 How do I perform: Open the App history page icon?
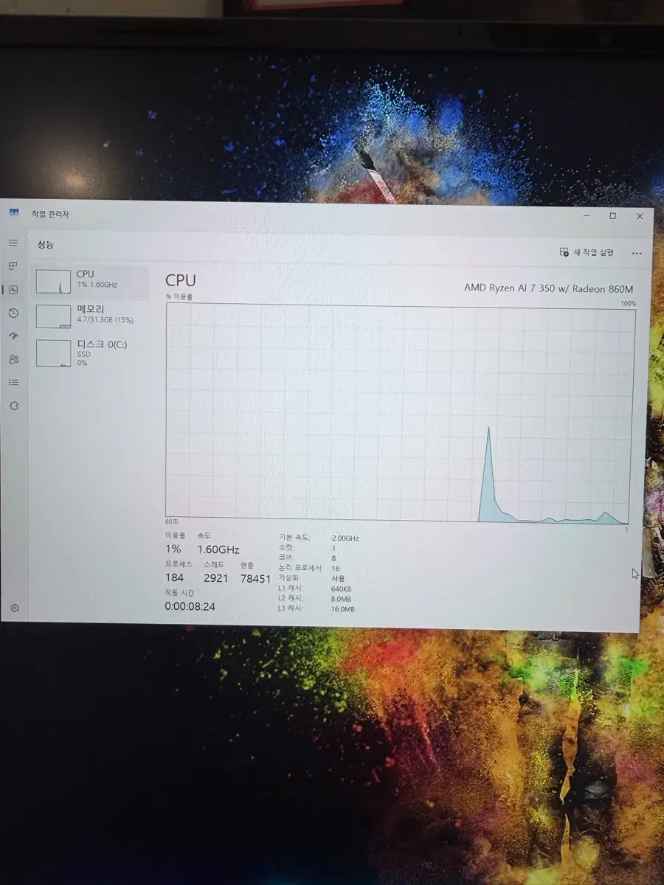point(13,313)
